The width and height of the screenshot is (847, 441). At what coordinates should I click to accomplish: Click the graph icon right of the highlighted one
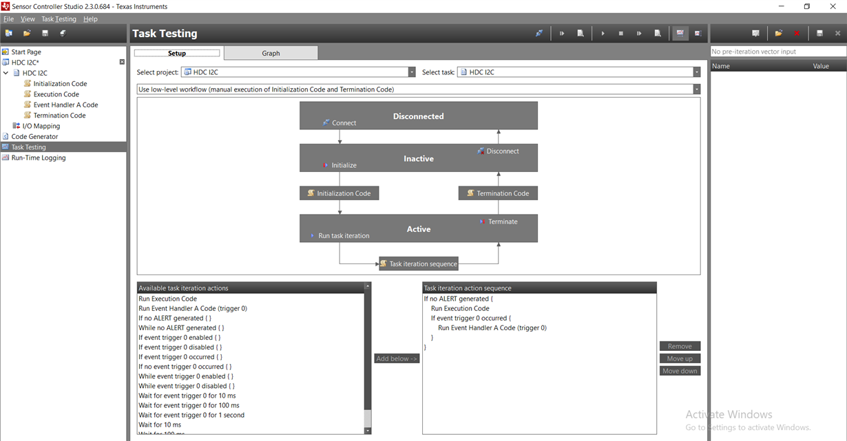click(698, 33)
